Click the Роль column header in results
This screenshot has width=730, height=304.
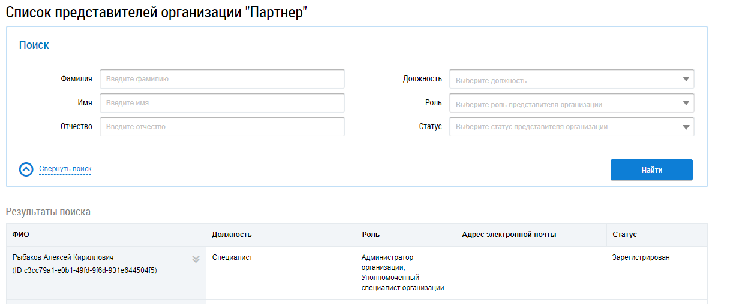[371, 235]
